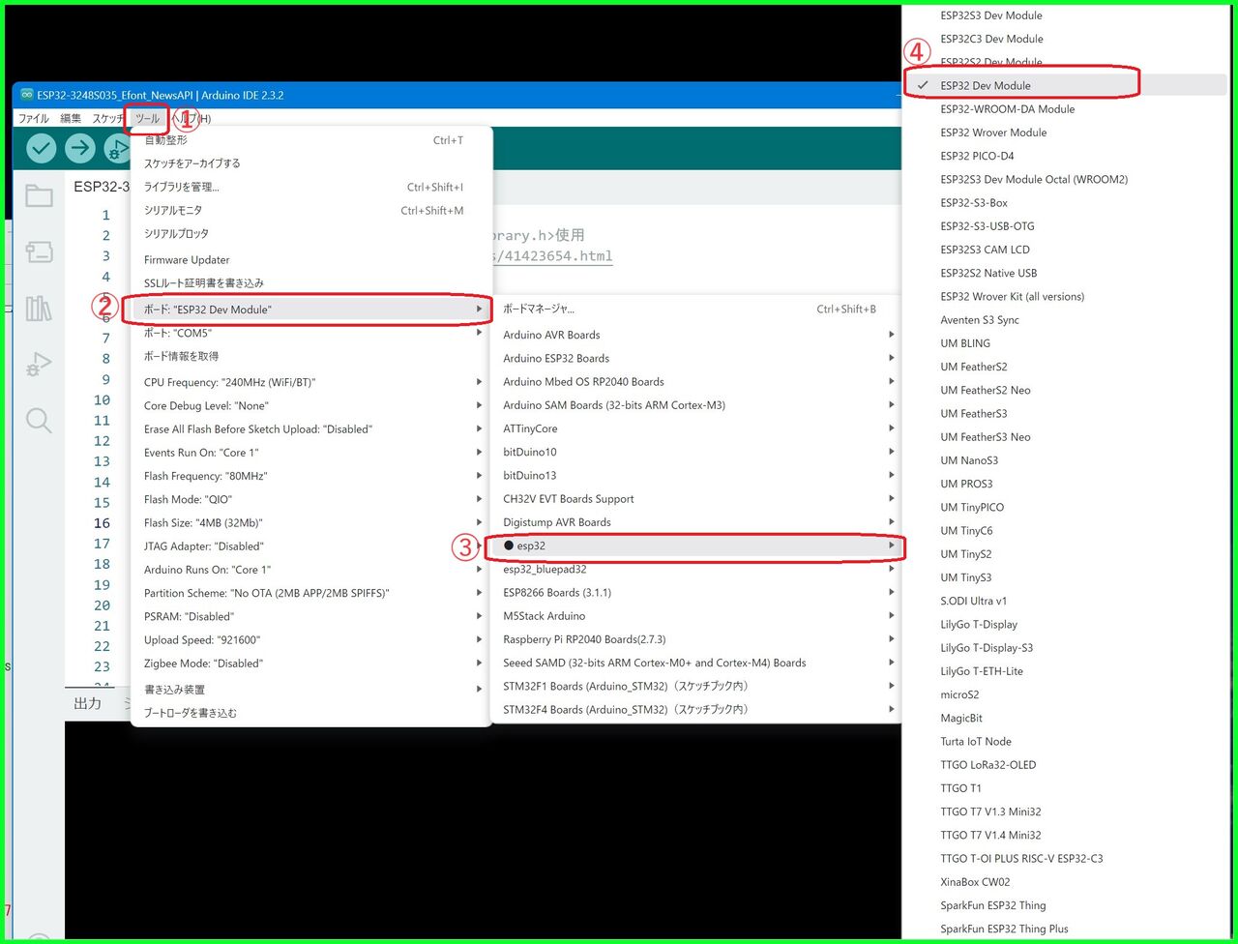Choose the esp32 platform with bullet marker
Viewport: 1238px width, 944px height.
pos(695,546)
